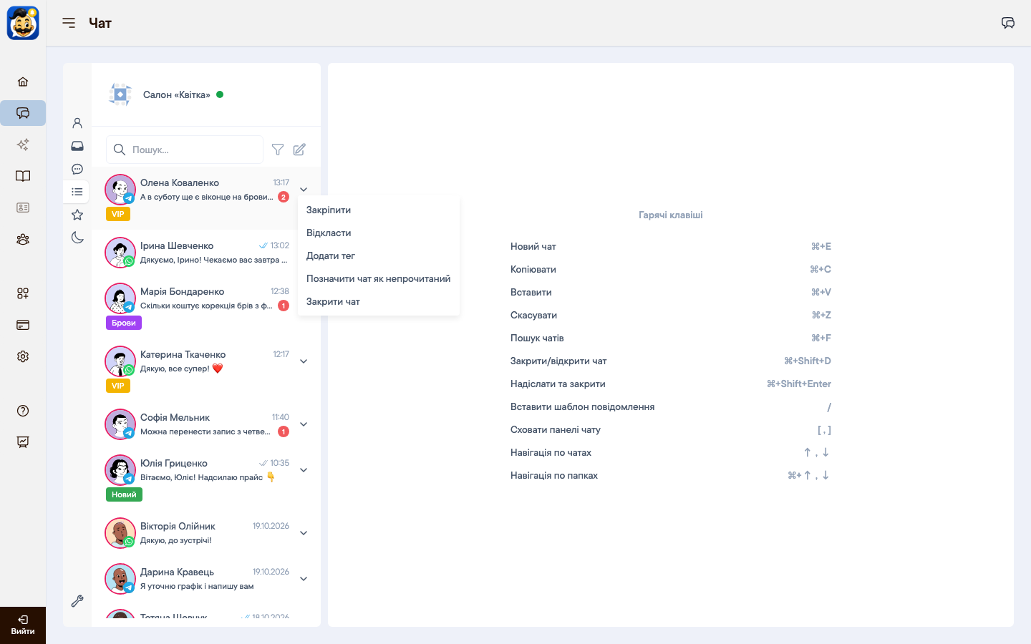This screenshot has width=1031, height=644.
Task: Select the list view icon in chat panel
Action: pos(77,192)
